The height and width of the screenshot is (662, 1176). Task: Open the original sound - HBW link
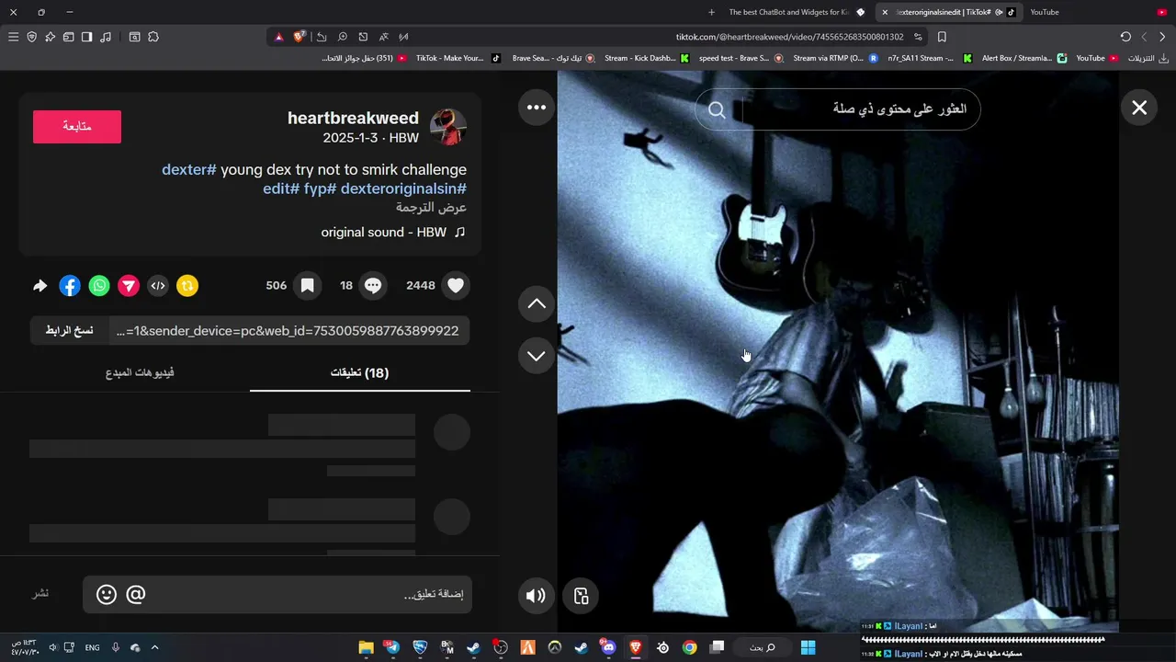point(393,233)
